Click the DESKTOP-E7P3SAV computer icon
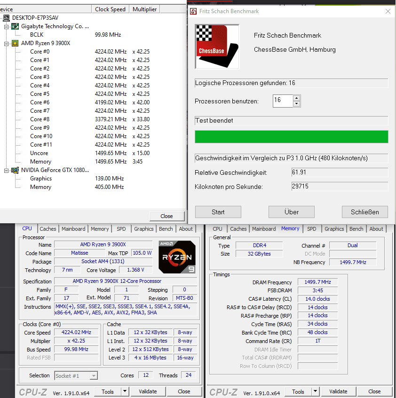The height and width of the screenshot is (398, 396). pyautogui.click(x=7, y=18)
